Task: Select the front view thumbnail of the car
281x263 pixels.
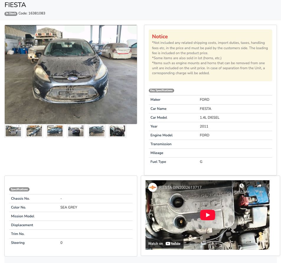Action: 13,131
